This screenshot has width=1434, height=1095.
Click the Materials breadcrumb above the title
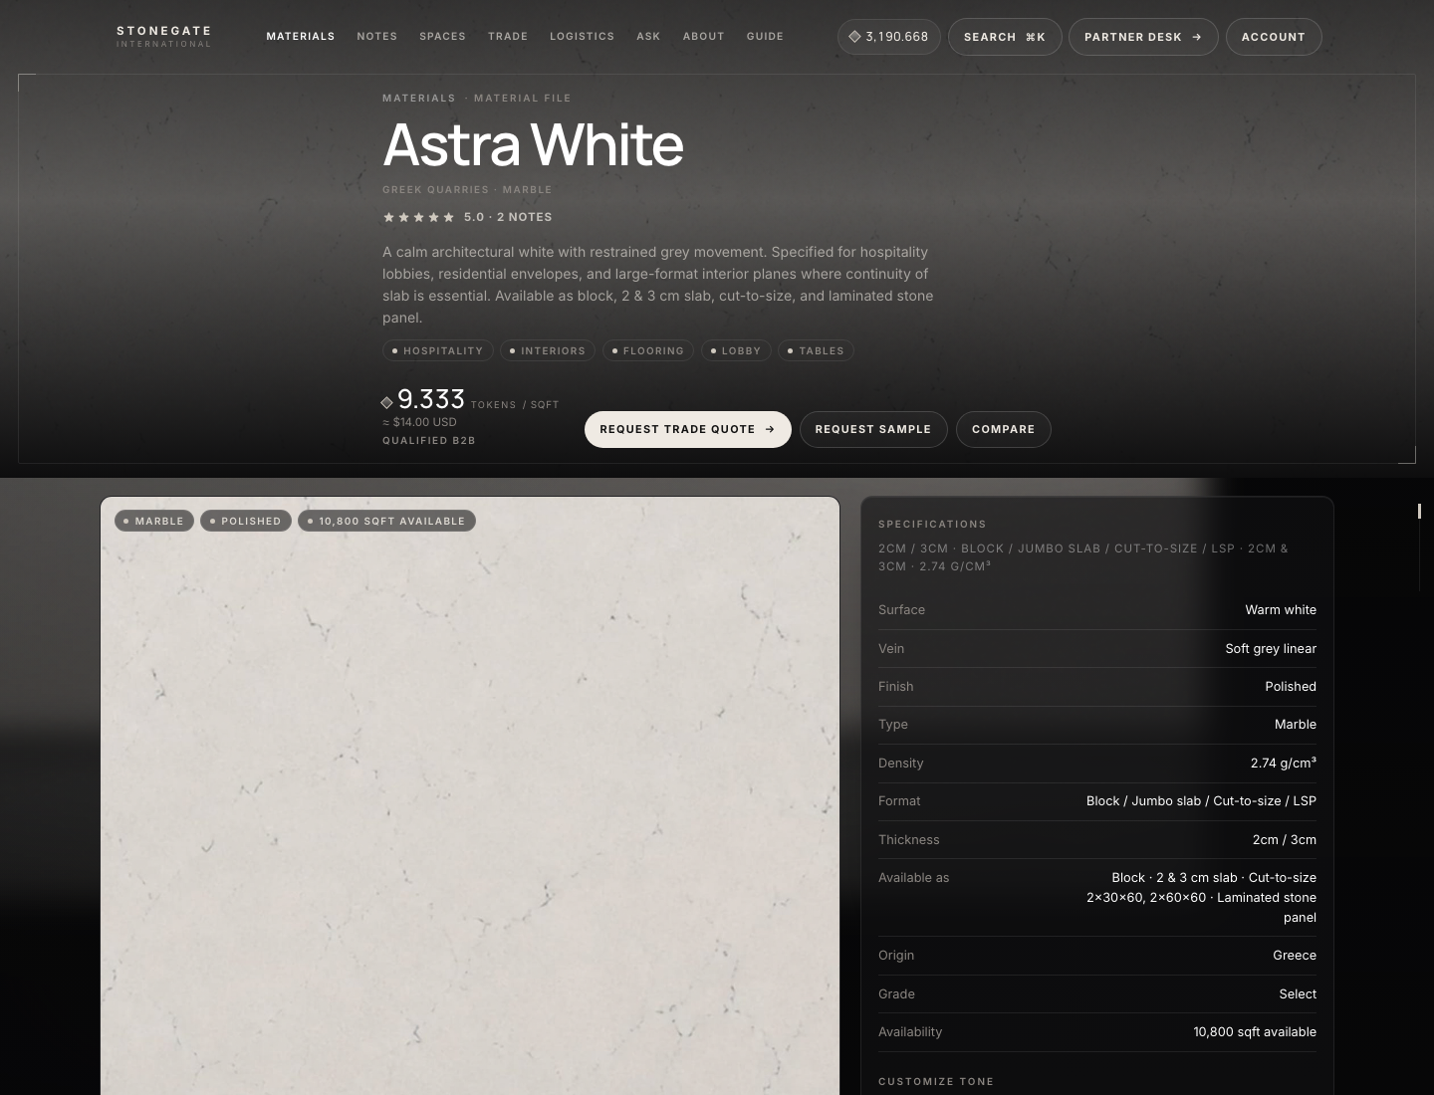click(x=419, y=99)
